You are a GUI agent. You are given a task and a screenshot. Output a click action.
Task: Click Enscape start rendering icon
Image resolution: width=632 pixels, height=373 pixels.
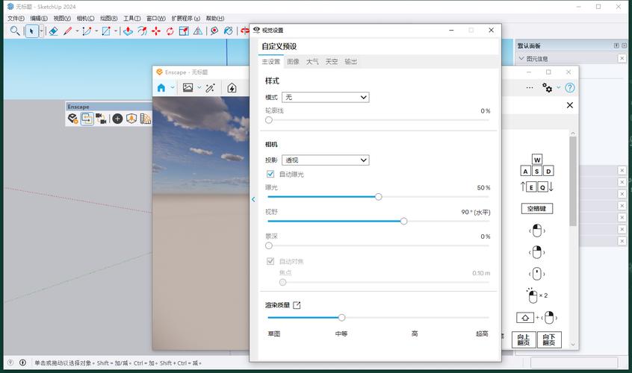(73, 119)
